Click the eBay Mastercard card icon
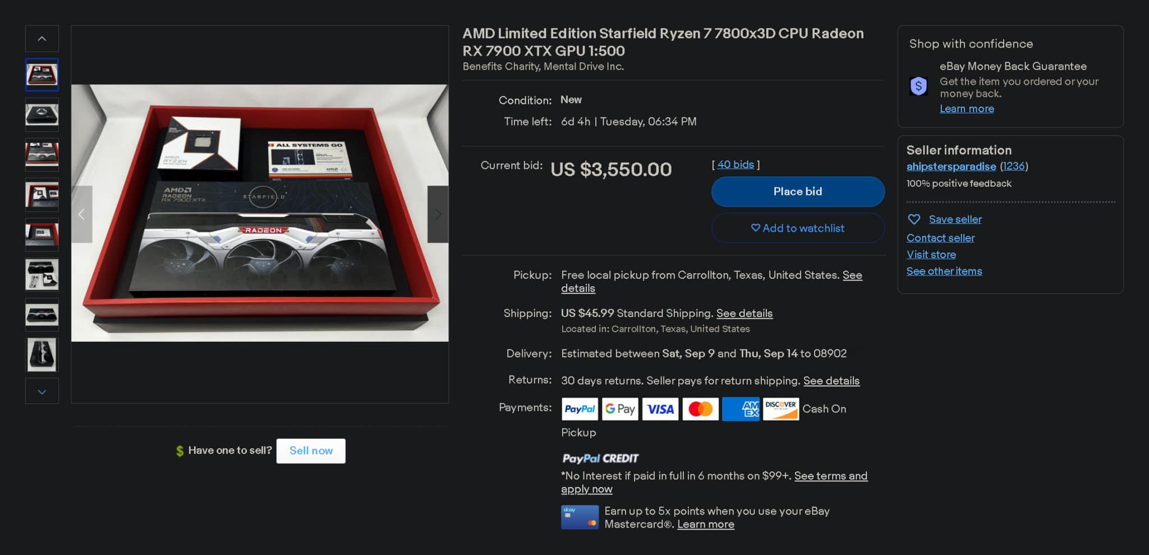Image resolution: width=1149 pixels, height=555 pixels. pos(580,516)
